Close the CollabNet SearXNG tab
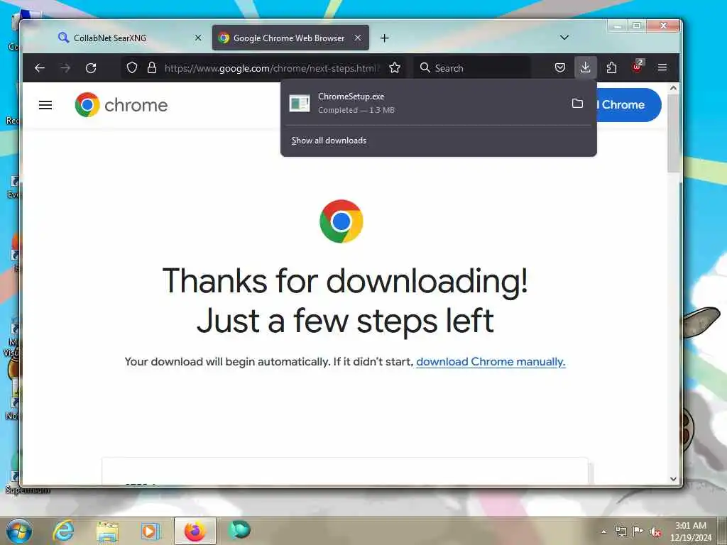The width and height of the screenshot is (727, 545). click(198, 38)
